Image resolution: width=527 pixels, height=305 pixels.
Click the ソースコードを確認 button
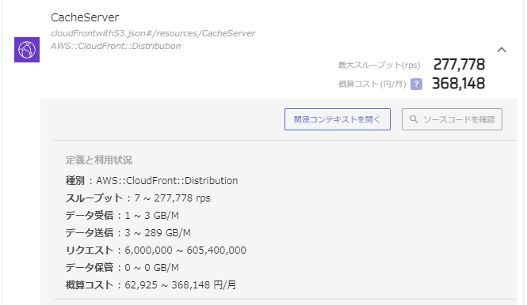click(452, 119)
